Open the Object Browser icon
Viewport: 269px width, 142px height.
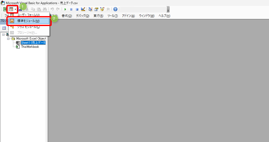(x=102, y=9)
